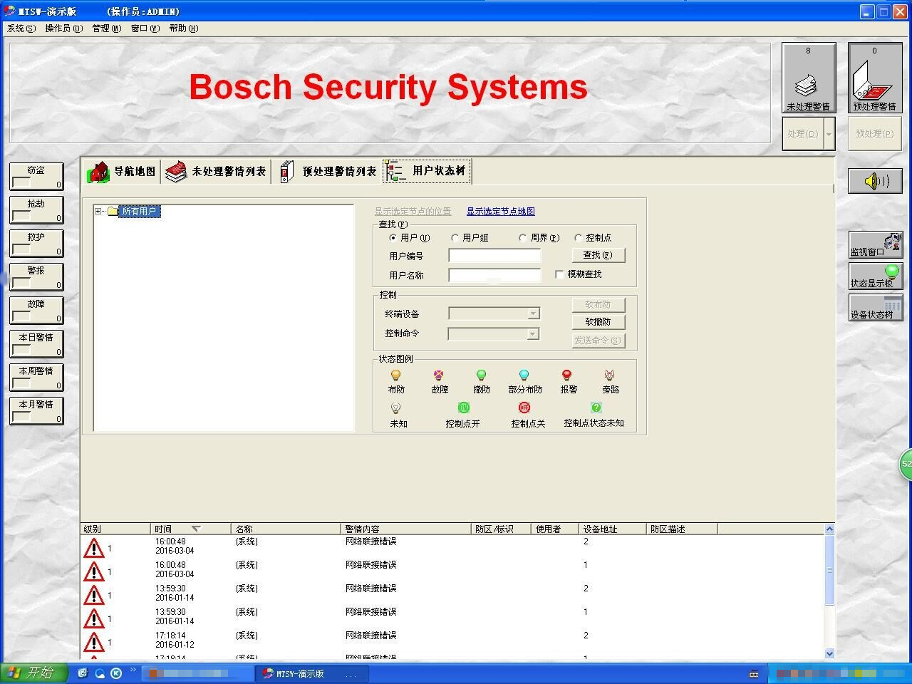This screenshot has width=912, height=684.
Task: Open the 设备状态树 device tree
Action: point(875,307)
